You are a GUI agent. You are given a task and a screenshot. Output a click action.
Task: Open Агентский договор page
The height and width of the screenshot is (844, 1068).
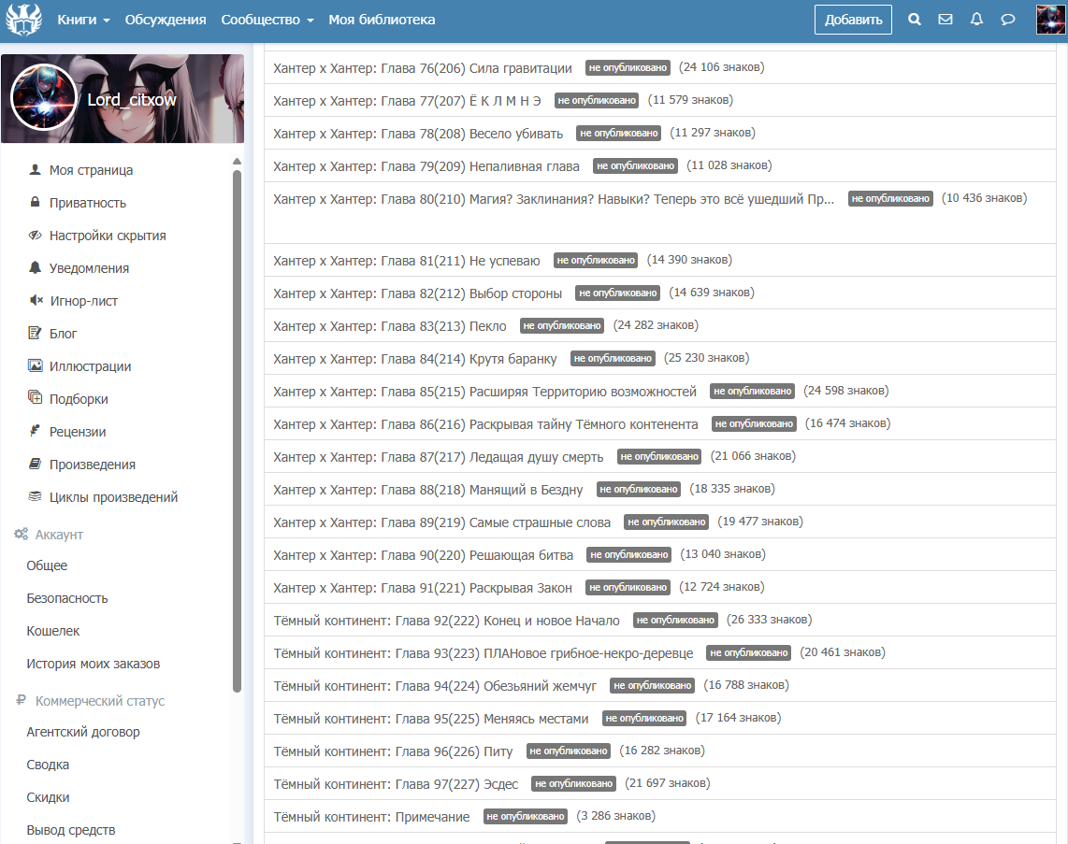pyautogui.click(x=83, y=732)
